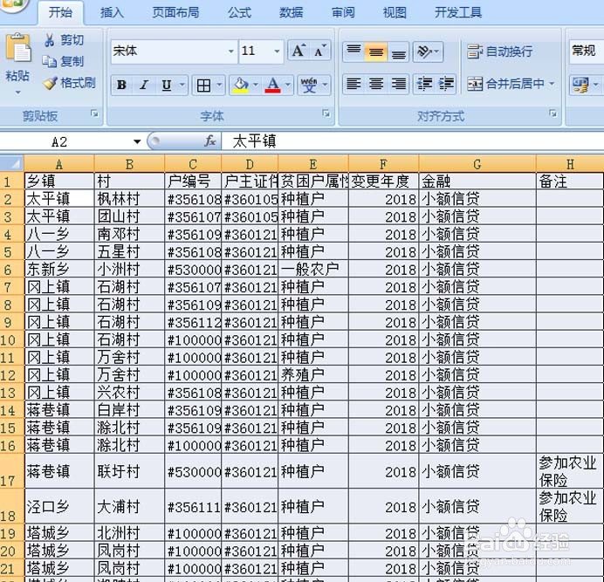The width and height of the screenshot is (604, 582).
Task: Click the Select All corner button
Action: [12, 164]
